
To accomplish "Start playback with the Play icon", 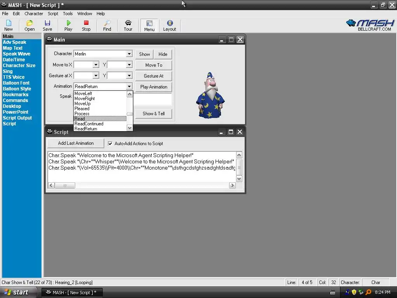I will tap(68, 26).
